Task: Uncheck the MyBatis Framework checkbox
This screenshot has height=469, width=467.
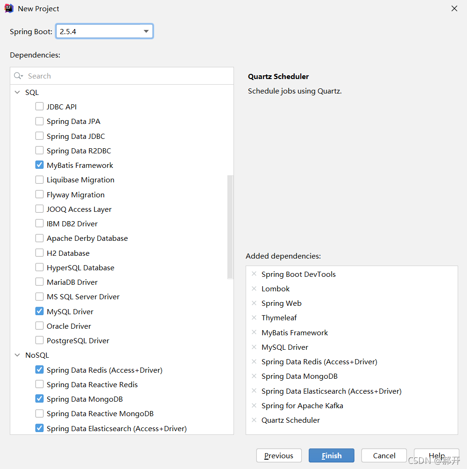Action: [x=39, y=165]
